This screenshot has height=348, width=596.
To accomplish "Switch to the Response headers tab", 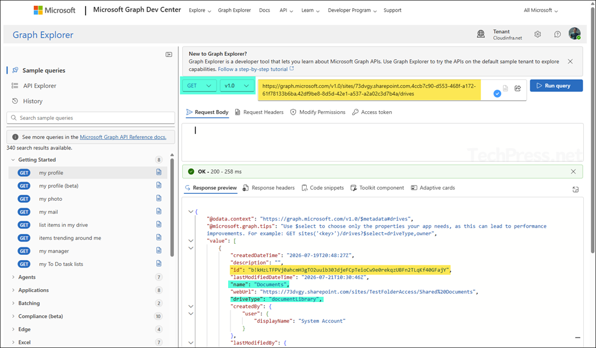I will tap(269, 188).
